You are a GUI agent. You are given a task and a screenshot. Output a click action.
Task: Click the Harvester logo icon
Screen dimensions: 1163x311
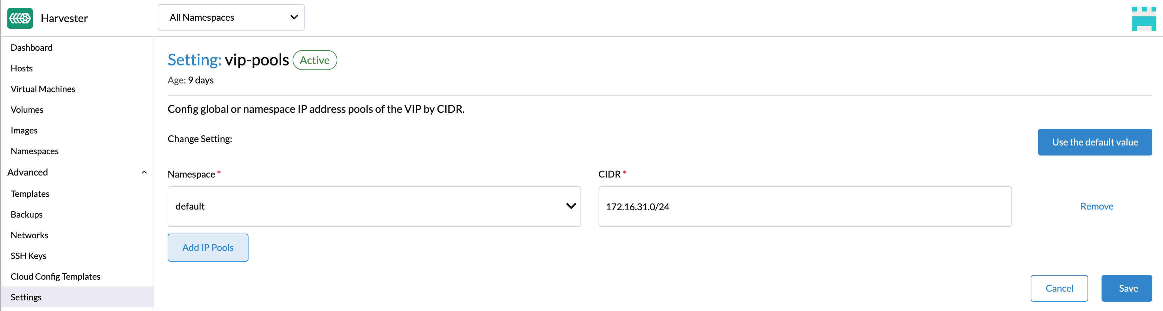(20, 18)
